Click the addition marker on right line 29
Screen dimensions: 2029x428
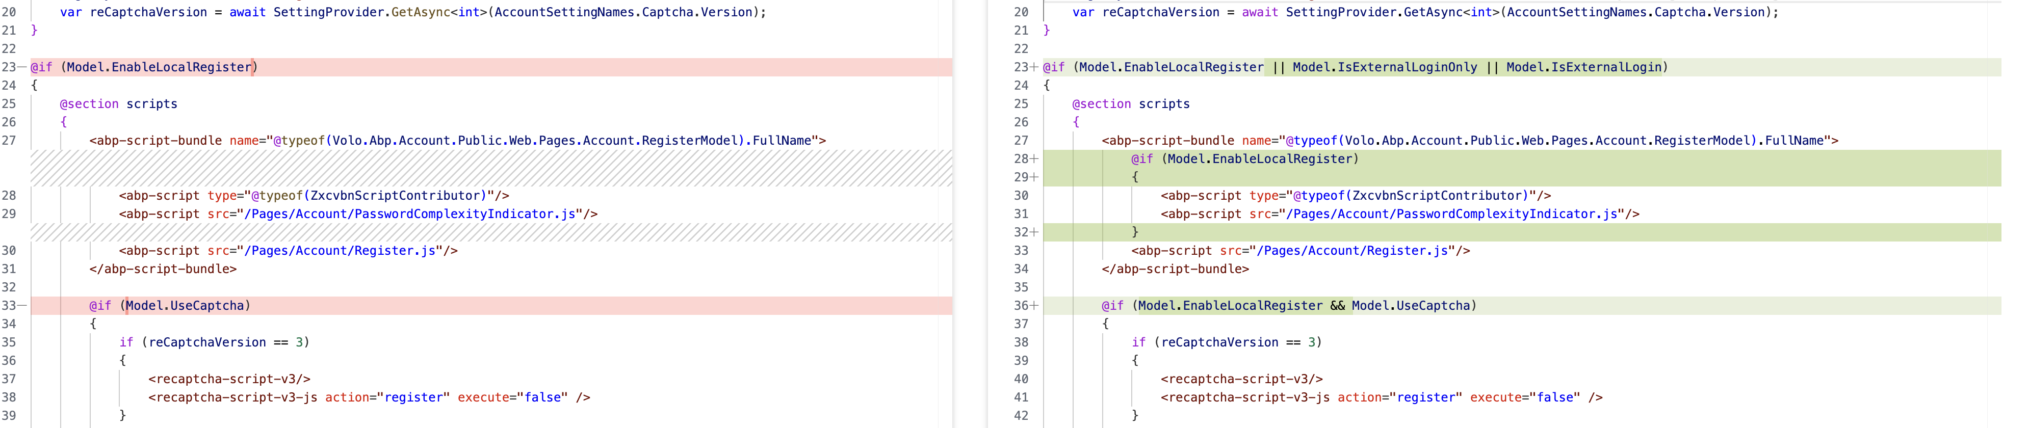coord(1034,178)
